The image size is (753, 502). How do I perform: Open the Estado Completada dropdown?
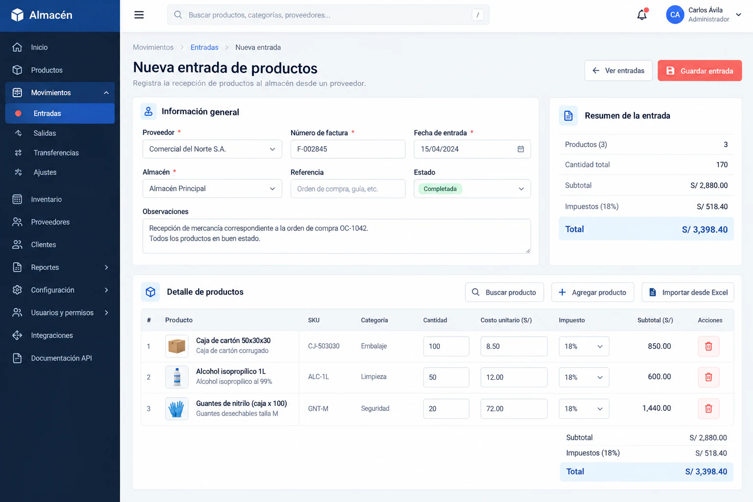[x=472, y=189]
